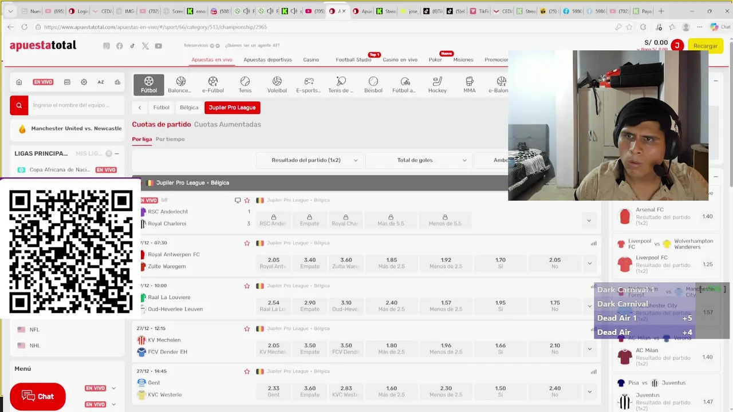This screenshot has height=412, width=733.
Task: Open the Poker tab
Action: [x=435, y=60]
